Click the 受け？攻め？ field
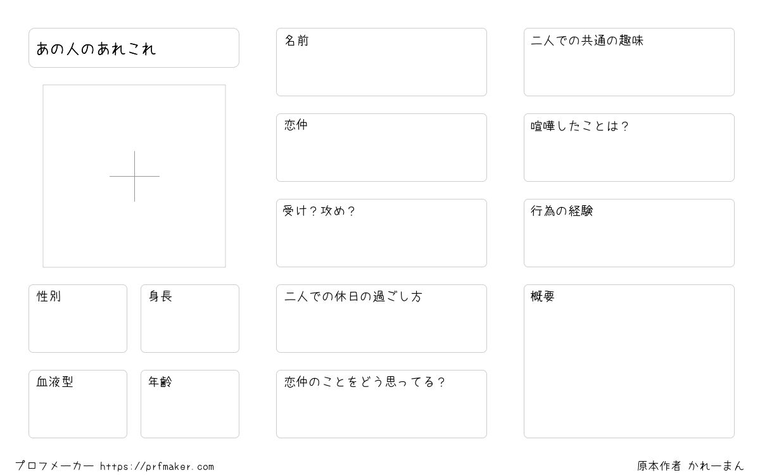 381,233
